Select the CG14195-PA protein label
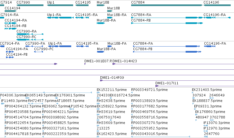Viewport: 234px width, 138px height. [87, 44]
